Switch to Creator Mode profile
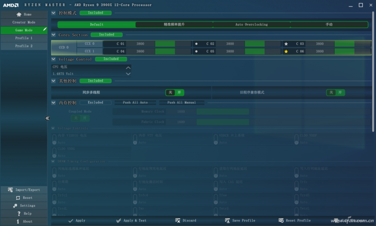Screen dimensions: 376x226 tap(24, 22)
